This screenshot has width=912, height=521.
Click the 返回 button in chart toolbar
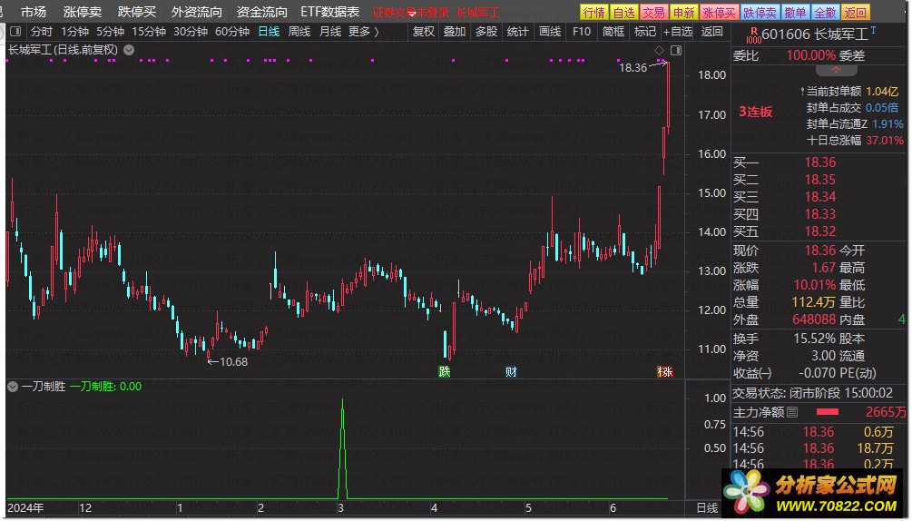[712, 32]
